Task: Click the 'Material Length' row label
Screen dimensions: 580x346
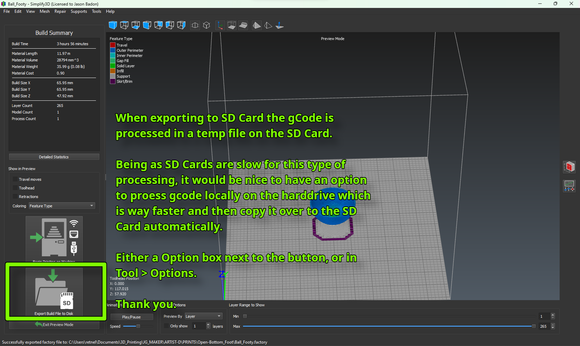Action: (25, 53)
